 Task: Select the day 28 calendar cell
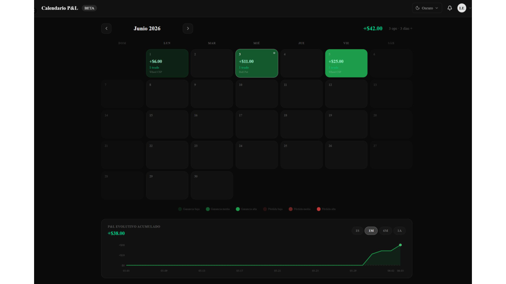click(x=122, y=185)
